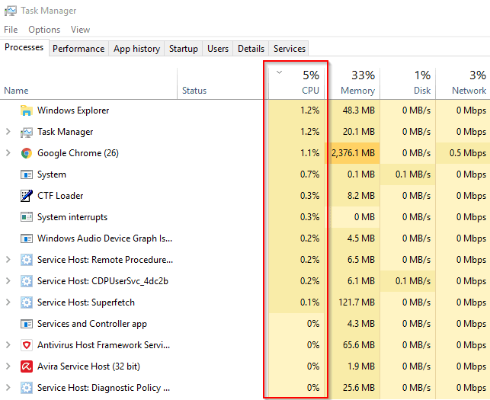Image resolution: width=490 pixels, height=400 pixels.
Task: Click the CPU column sort arrow
Action: [x=279, y=73]
